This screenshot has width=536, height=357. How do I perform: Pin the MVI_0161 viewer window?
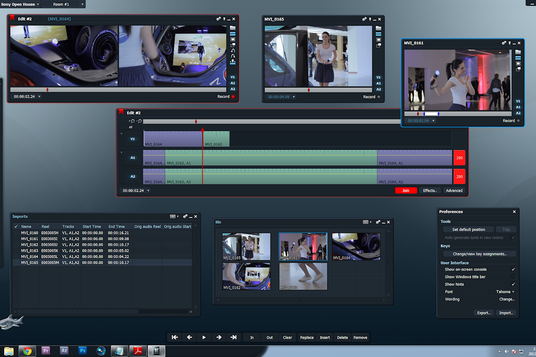[x=509, y=43]
